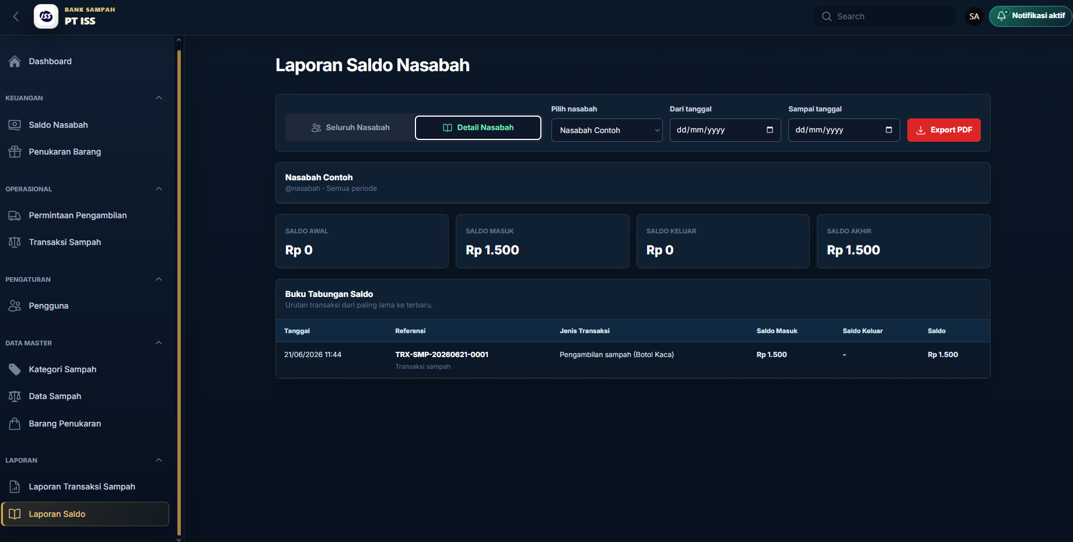
Task: Click the Pengguna users icon
Action: [x=15, y=306]
